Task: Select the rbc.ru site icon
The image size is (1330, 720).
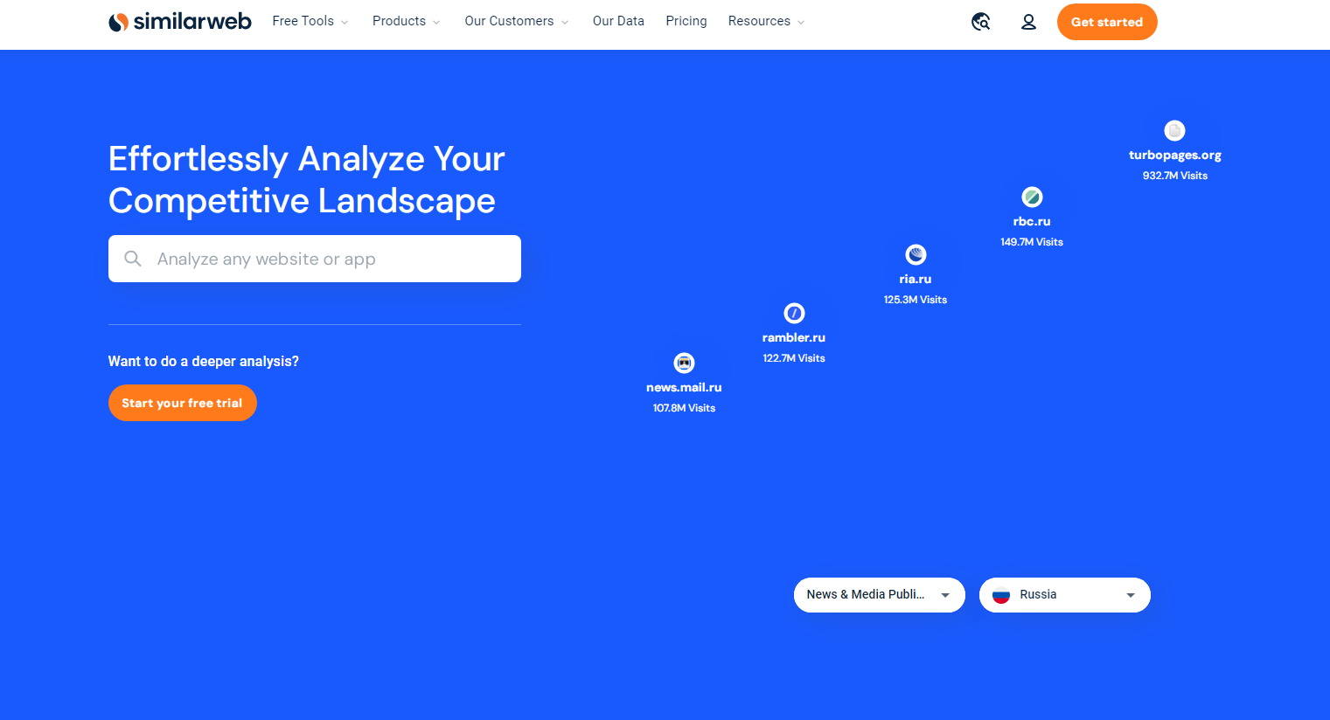Action: [1032, 197]
